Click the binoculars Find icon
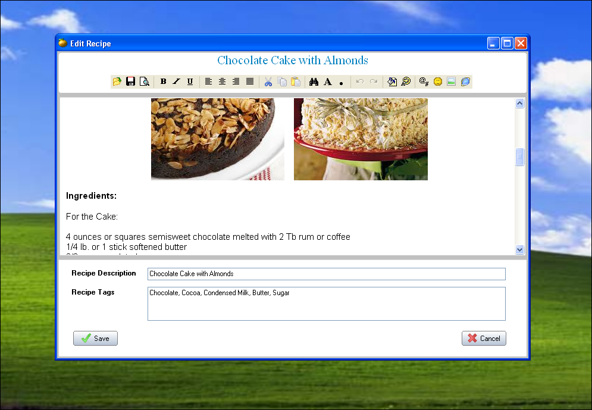Screen dimensions: 592x410 click(x=314, y=82)
